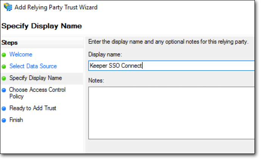This screenshot has width=267, height=166.
Task: Click inside the Notes text area
Action: tap(172, 113)
